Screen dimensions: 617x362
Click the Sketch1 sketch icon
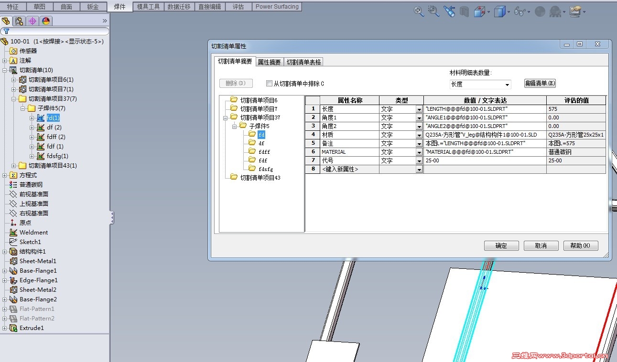[x=13, y=242]
